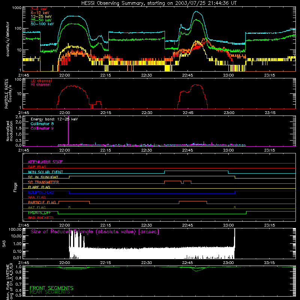The width and height of the screenshot is (300, 300).
Task: Click the 22:15 tick under the particle rates plot
Action: pos(106,113)
